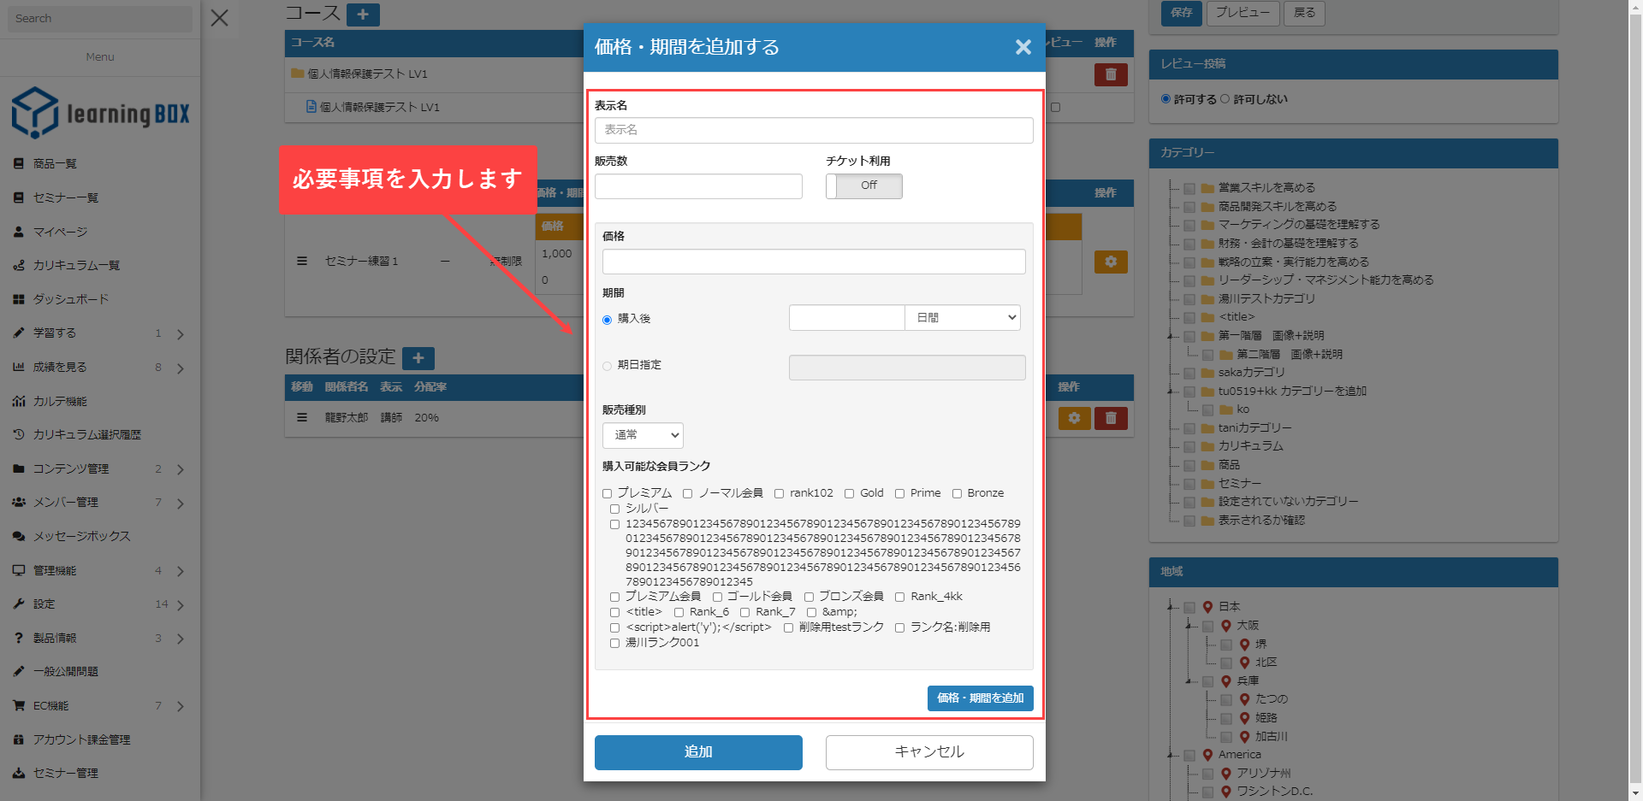This screenshot has height=801, width=1643.
Task: Toggle the チケット利用 Off switch
Action: pos(863,186)
